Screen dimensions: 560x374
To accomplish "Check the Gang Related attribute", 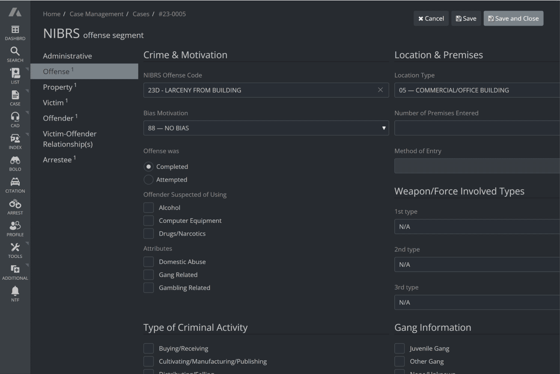I will pos(149,274).
